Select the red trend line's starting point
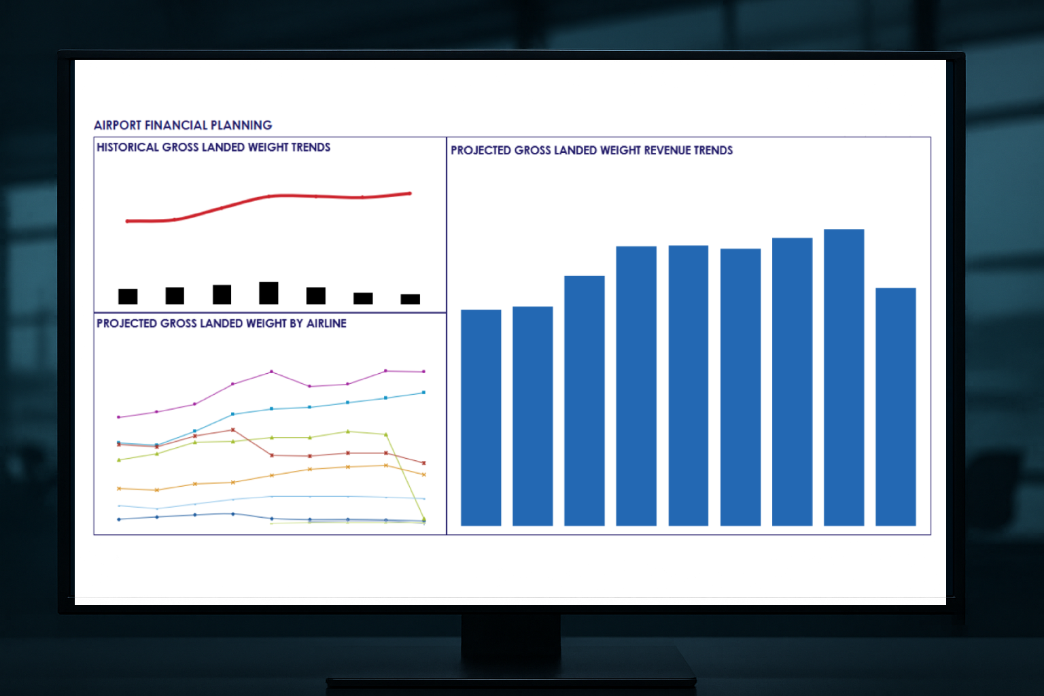This screenshot has height=696, width=1044. pos(127,221)
